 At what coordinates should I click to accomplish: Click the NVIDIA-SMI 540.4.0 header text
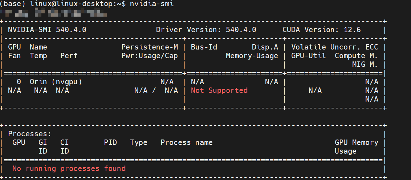(x=47, y=30)
